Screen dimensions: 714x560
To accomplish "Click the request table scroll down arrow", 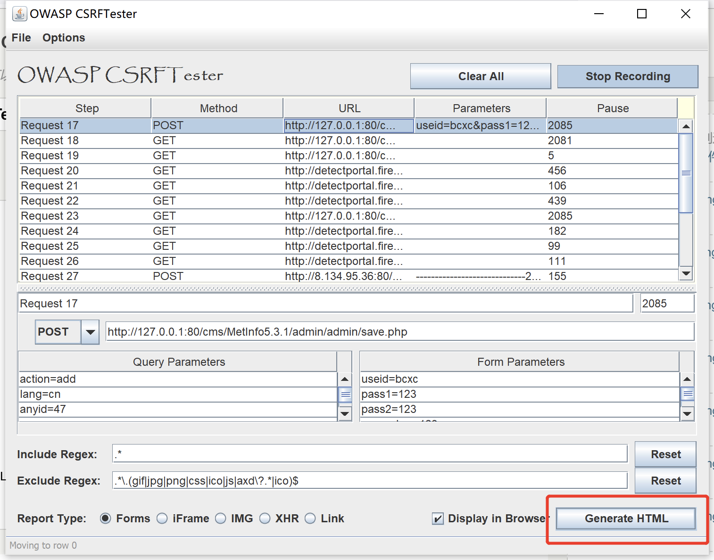I will [686, 273].
